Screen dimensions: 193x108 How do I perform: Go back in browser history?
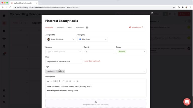pyautogui.click(x=3, y=7)
